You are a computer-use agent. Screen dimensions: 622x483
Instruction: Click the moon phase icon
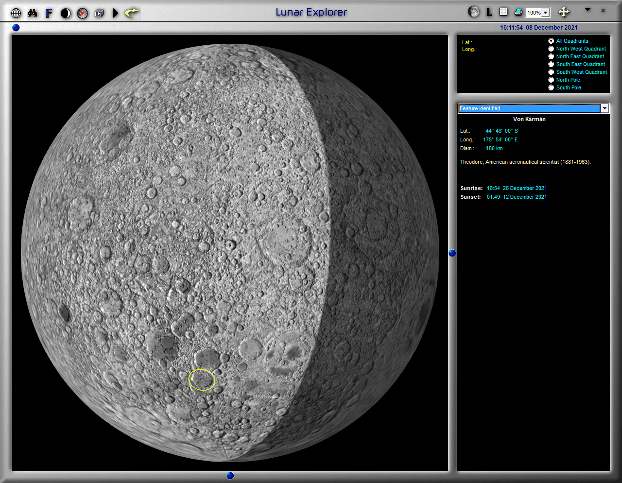tap(473, 12)
